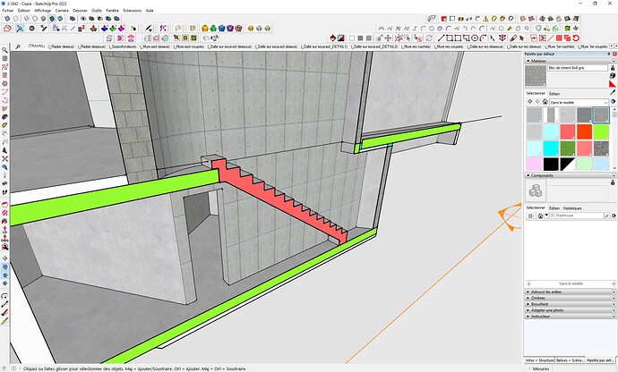Screen dimensions: 618x372
Task: Select the Arc drawing tool
Action: pos(484,38)
